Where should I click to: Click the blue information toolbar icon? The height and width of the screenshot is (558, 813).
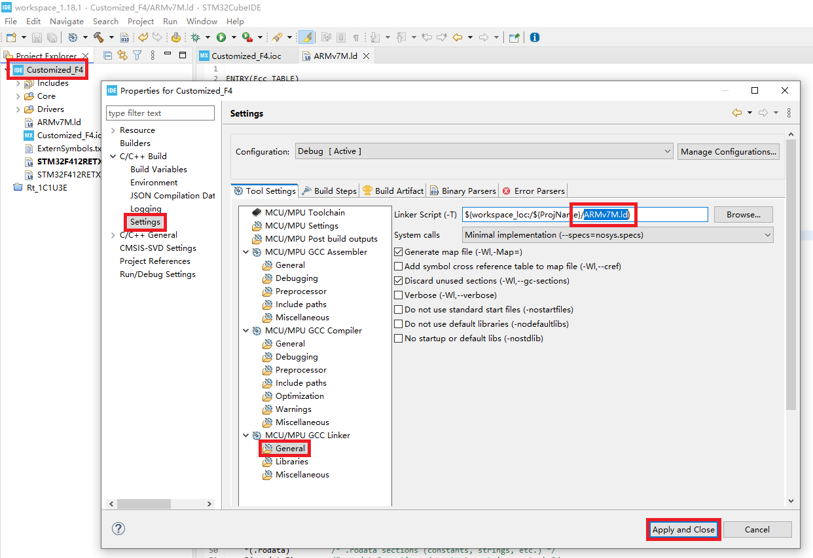point(535,38)
